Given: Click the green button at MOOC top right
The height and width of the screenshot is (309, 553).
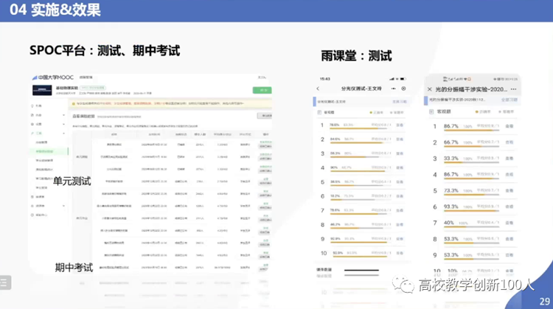Looking at the screenshot, I should pos(261,90).
